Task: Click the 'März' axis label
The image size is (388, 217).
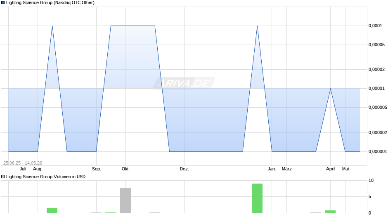Action: [x=287, y=169]
